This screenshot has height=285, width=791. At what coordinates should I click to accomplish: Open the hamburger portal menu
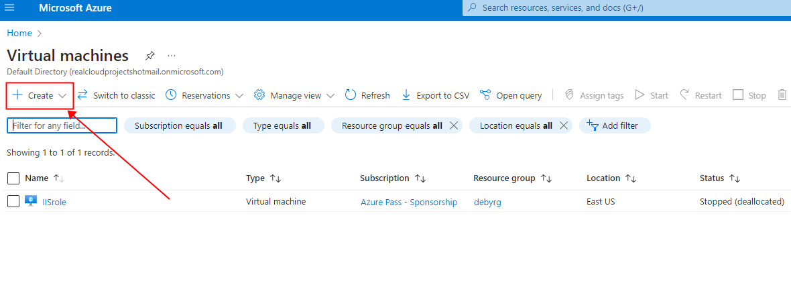(x=9, y=8)
